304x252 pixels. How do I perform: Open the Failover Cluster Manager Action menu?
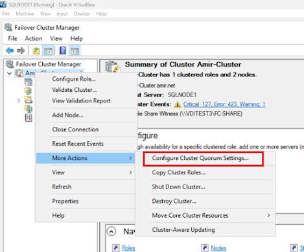(34, 39)
